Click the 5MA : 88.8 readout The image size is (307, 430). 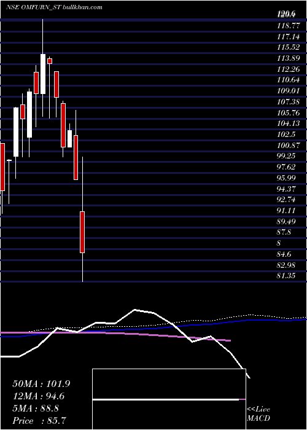point(36,408)
